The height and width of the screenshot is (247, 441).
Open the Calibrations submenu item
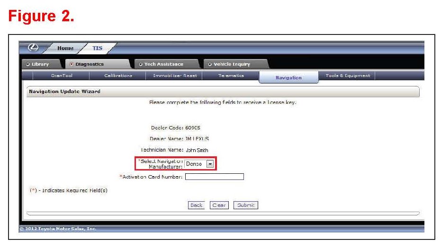(x=118, y=76)
